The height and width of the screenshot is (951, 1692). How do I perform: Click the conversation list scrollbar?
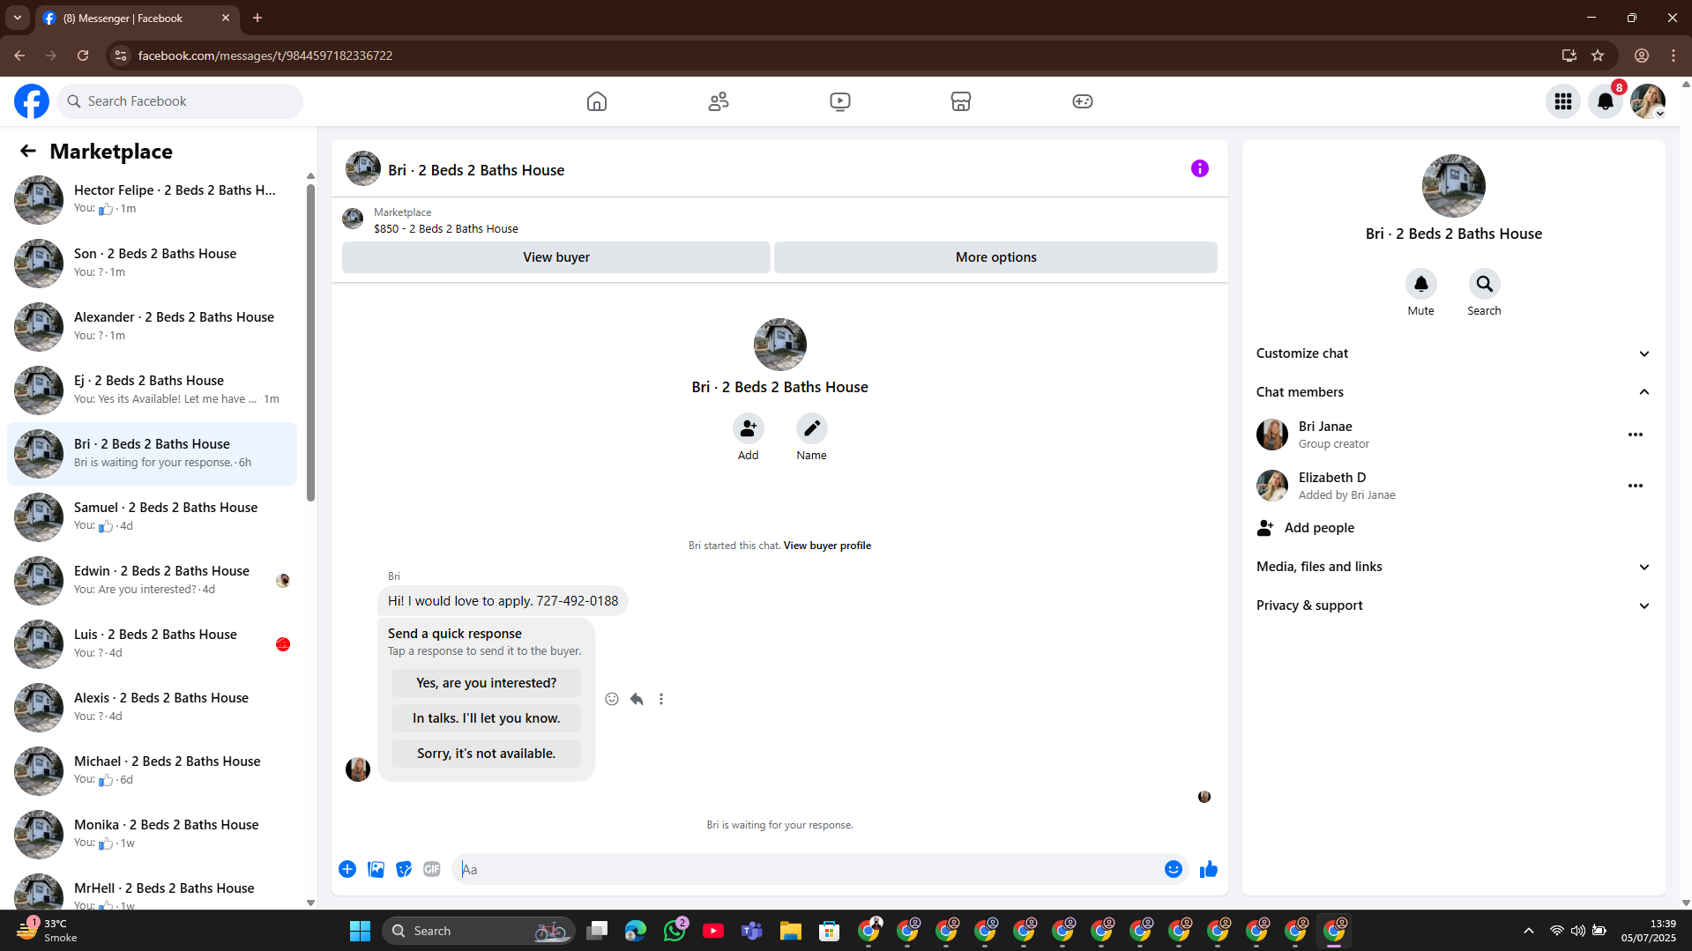(310, 344)
